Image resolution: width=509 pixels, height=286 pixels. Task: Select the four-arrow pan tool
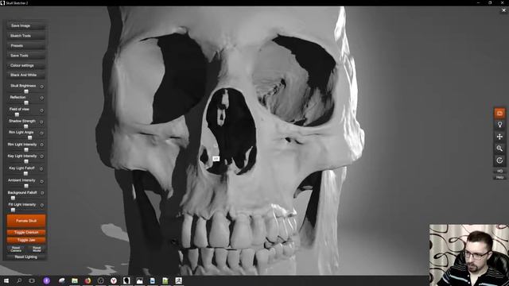click(x=499, y=137)
